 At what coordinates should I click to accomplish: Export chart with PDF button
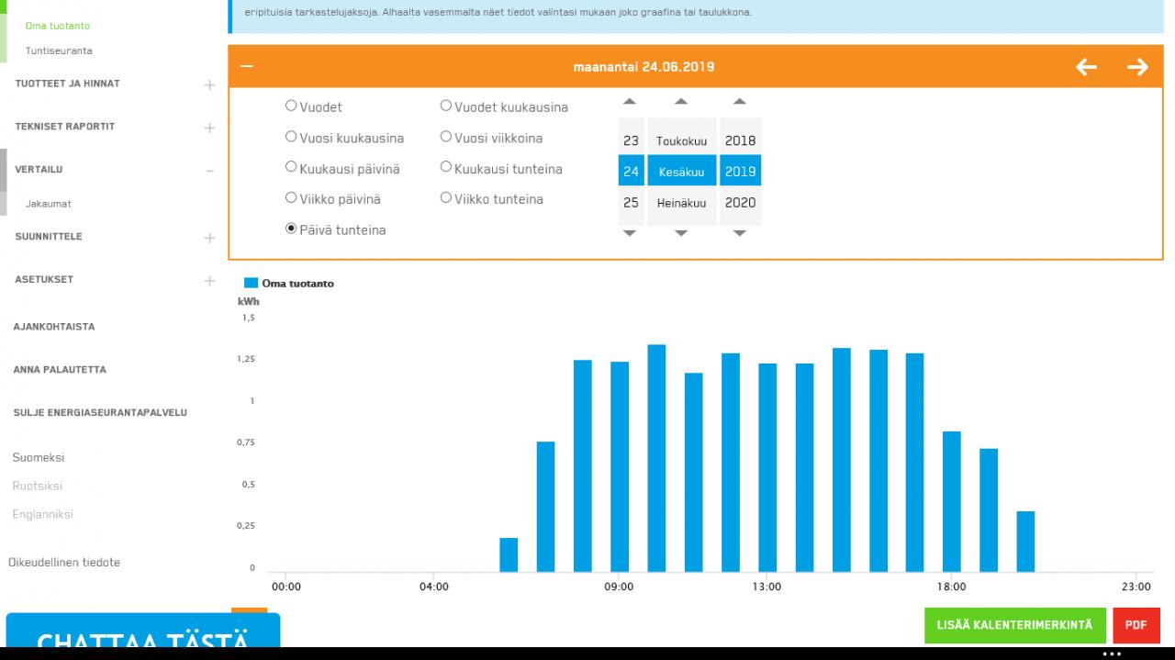click(x=1136, y=625)
